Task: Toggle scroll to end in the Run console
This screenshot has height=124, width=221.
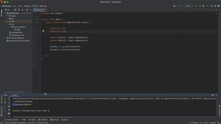Action: coord(9,110)
